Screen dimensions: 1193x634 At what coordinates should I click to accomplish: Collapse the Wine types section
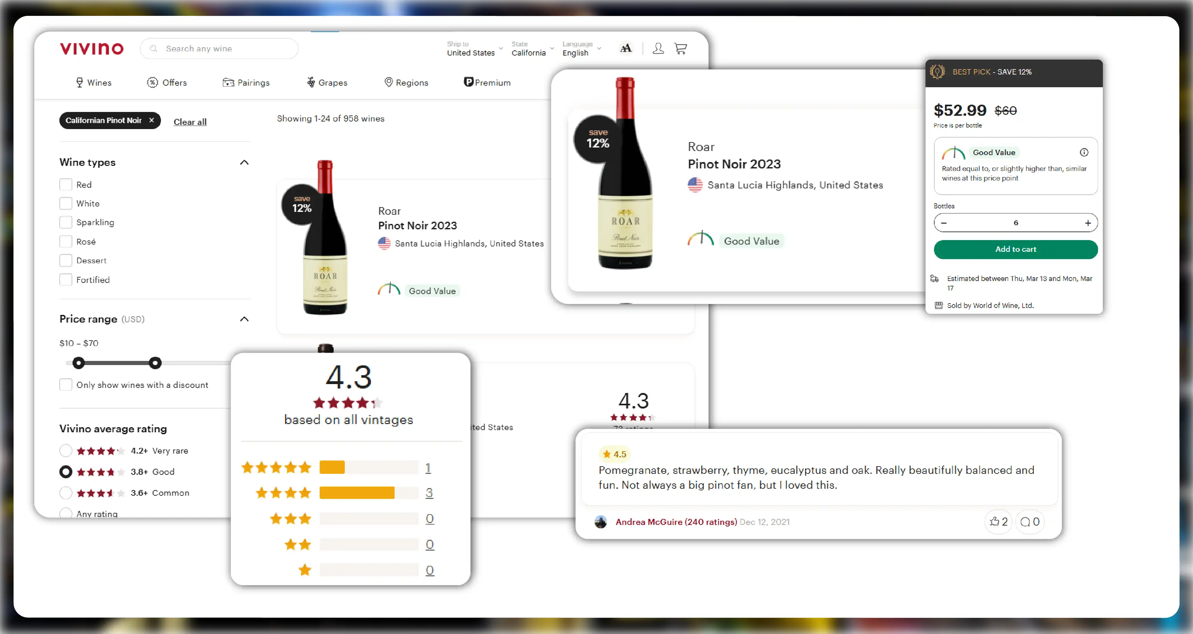pyautogui.click(x=244, y=162)
